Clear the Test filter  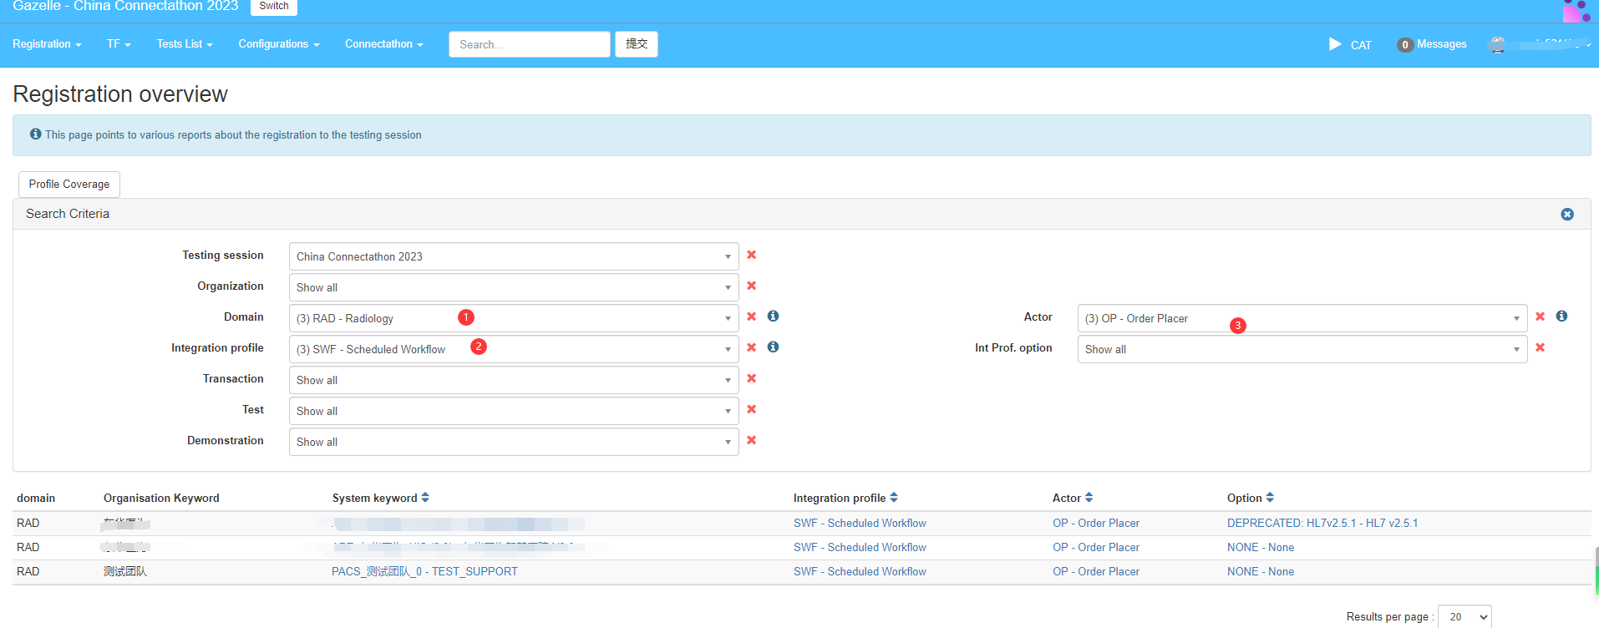751,409
